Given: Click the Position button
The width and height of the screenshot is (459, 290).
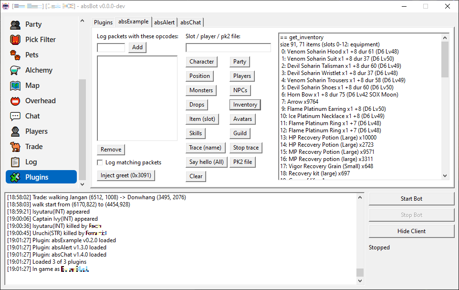Looking at the screenshot, I should (199, 76).
